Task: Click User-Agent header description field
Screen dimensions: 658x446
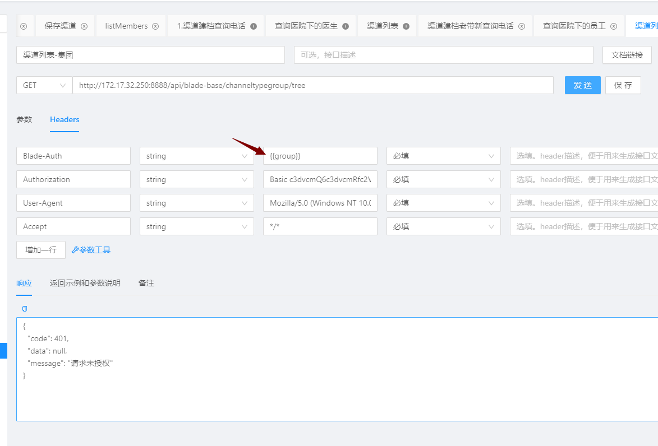Action: point(584,203)
